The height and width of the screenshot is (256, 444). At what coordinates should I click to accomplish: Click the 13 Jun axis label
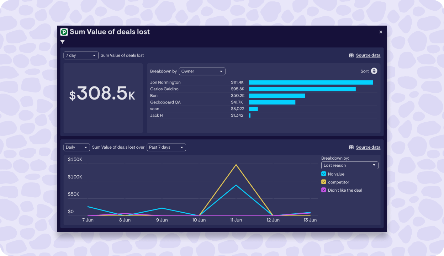click(310, 220)
